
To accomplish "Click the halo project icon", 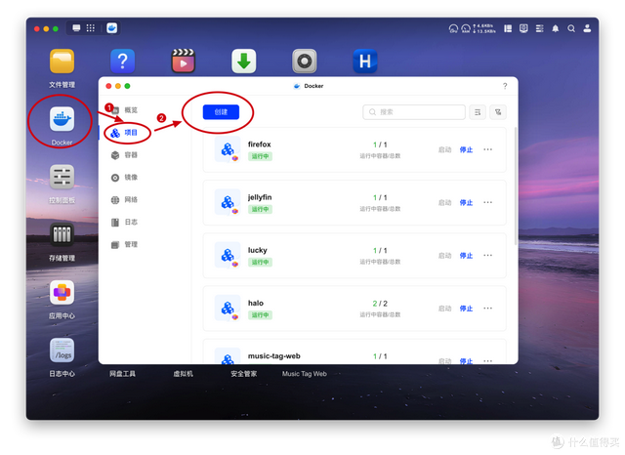I will (228, 308).
